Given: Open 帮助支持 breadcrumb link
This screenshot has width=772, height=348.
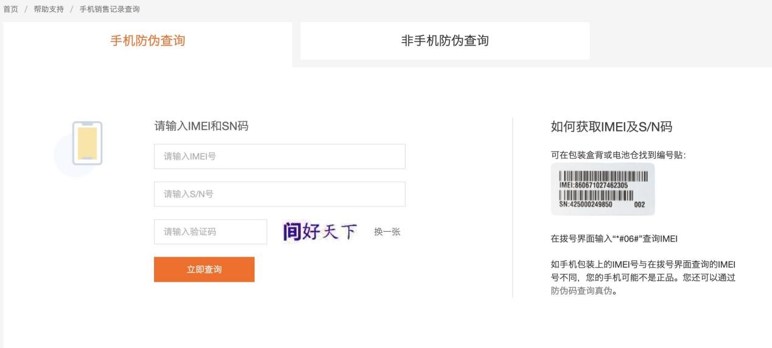Looking at the screenshot, I should [49, 9].
